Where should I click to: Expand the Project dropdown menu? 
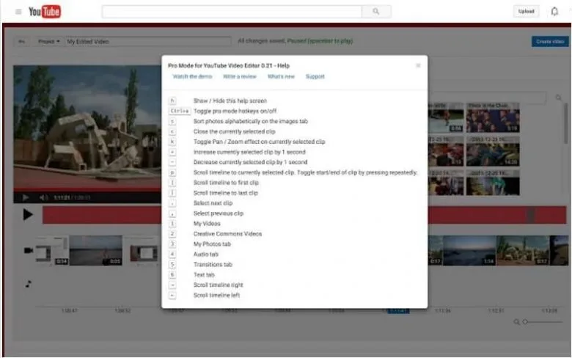pyautogui.click(x=49, y=42)
